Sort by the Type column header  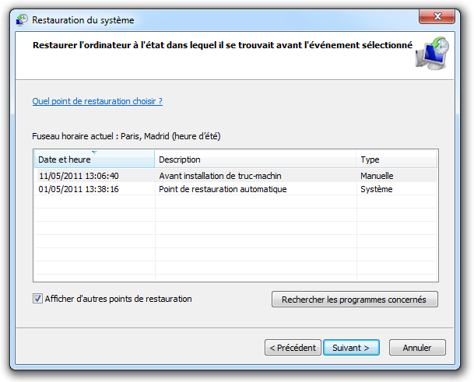point(396,159)
